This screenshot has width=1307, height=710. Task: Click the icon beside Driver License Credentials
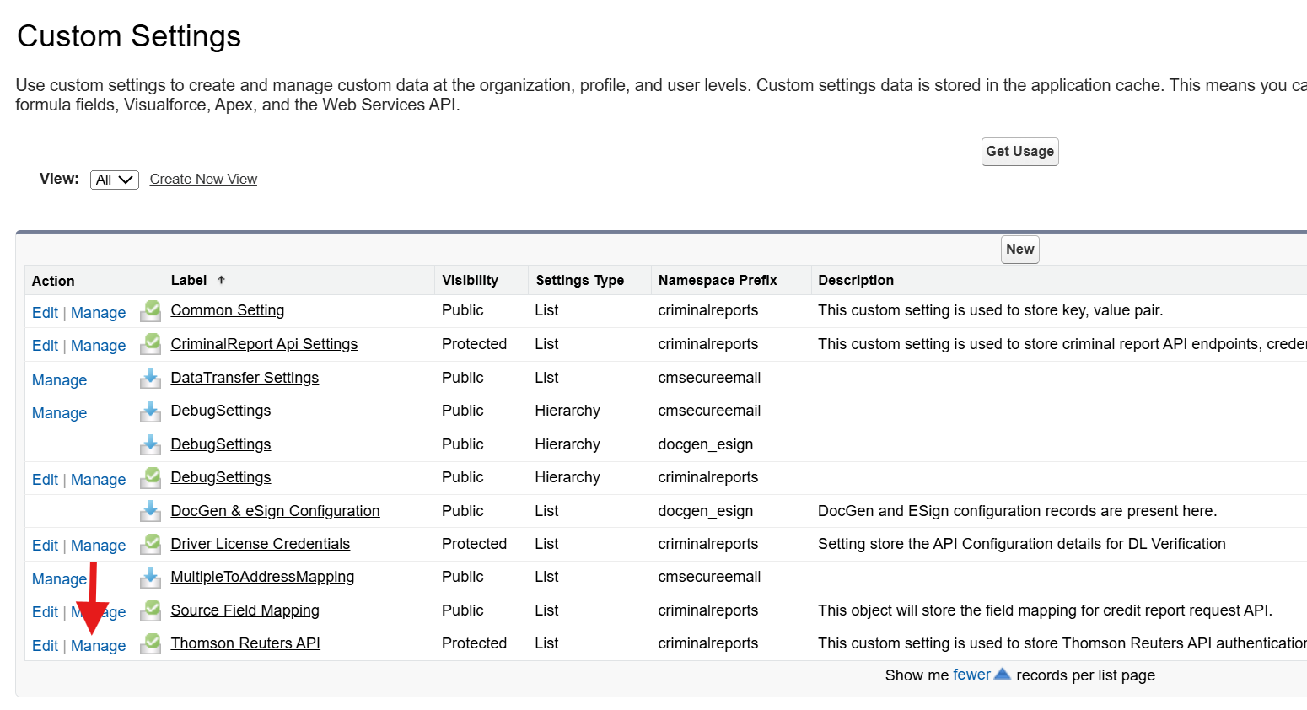151,544
